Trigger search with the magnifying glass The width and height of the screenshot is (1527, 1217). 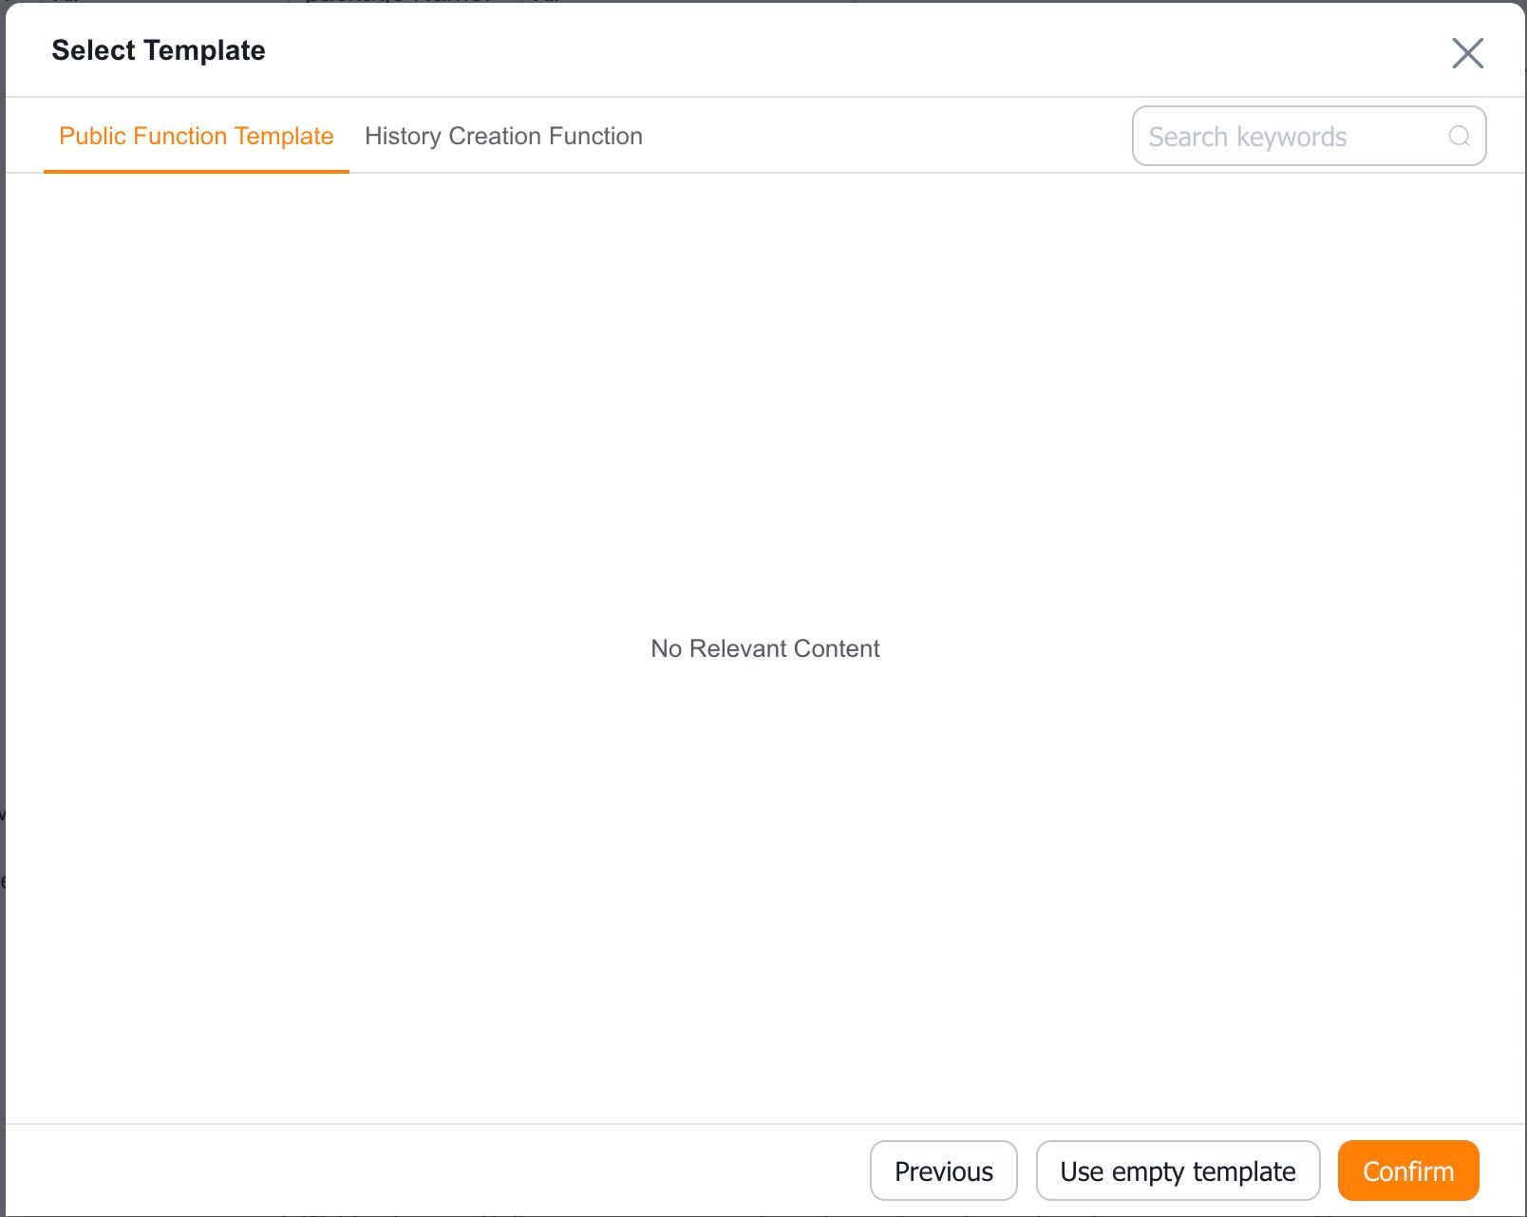(x=1459, y=136)
